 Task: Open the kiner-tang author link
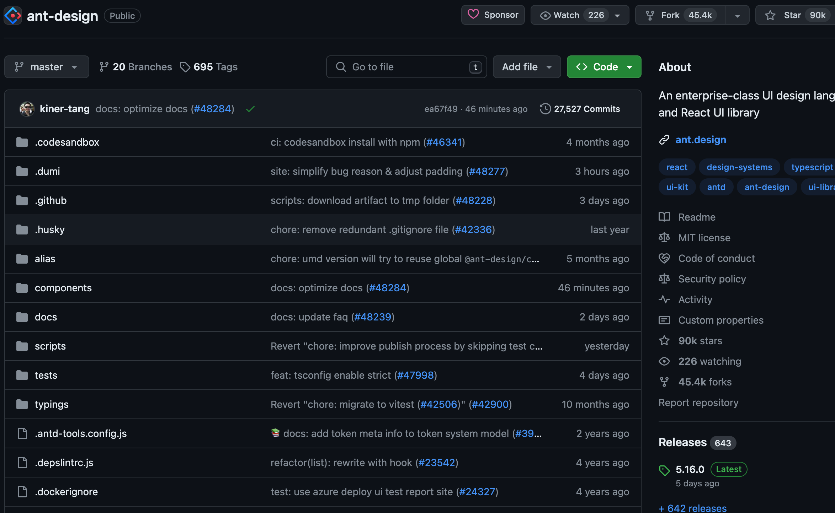click(65, 109)
